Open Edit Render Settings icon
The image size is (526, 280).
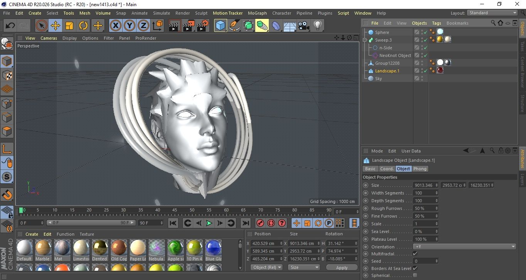pos(202,26)
